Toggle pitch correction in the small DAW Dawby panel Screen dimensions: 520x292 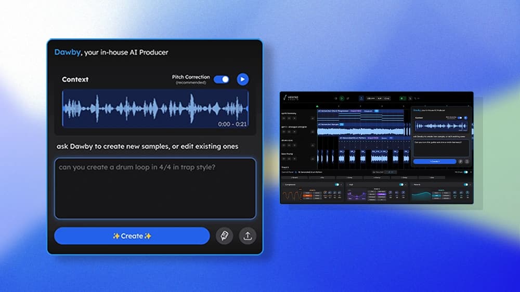coord(460,118)
